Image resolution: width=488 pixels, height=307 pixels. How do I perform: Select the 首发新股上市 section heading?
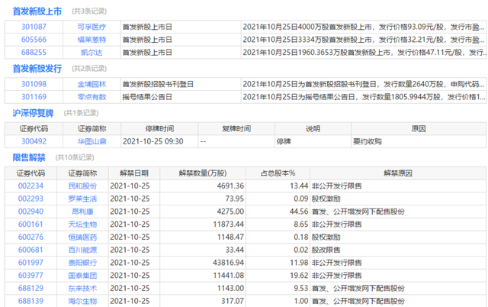click(37, 11)
